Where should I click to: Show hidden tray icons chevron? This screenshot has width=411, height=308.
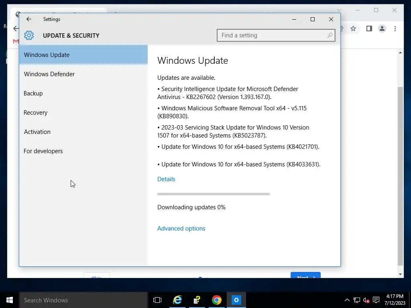[347, 300]
